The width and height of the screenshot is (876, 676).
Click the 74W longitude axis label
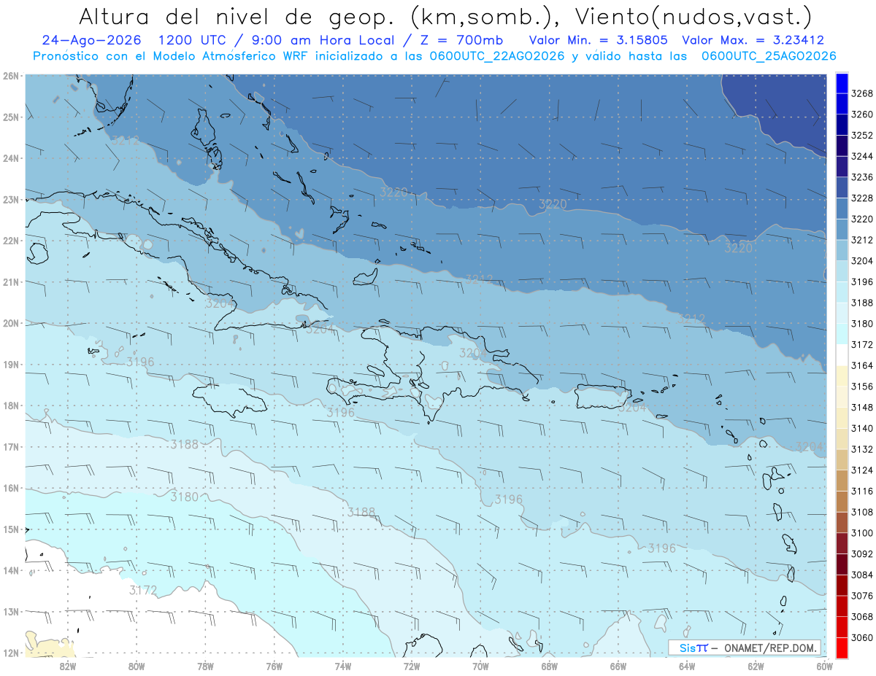coord(343,666)
